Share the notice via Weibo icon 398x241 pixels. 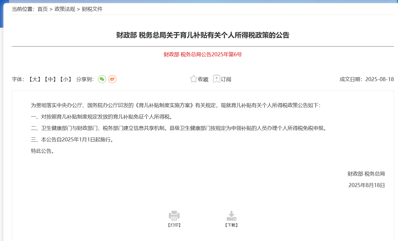click(x=112, y=79)
